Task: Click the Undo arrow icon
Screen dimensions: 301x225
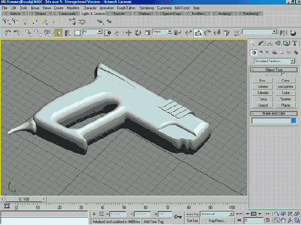Action: [x=7, y=33]
